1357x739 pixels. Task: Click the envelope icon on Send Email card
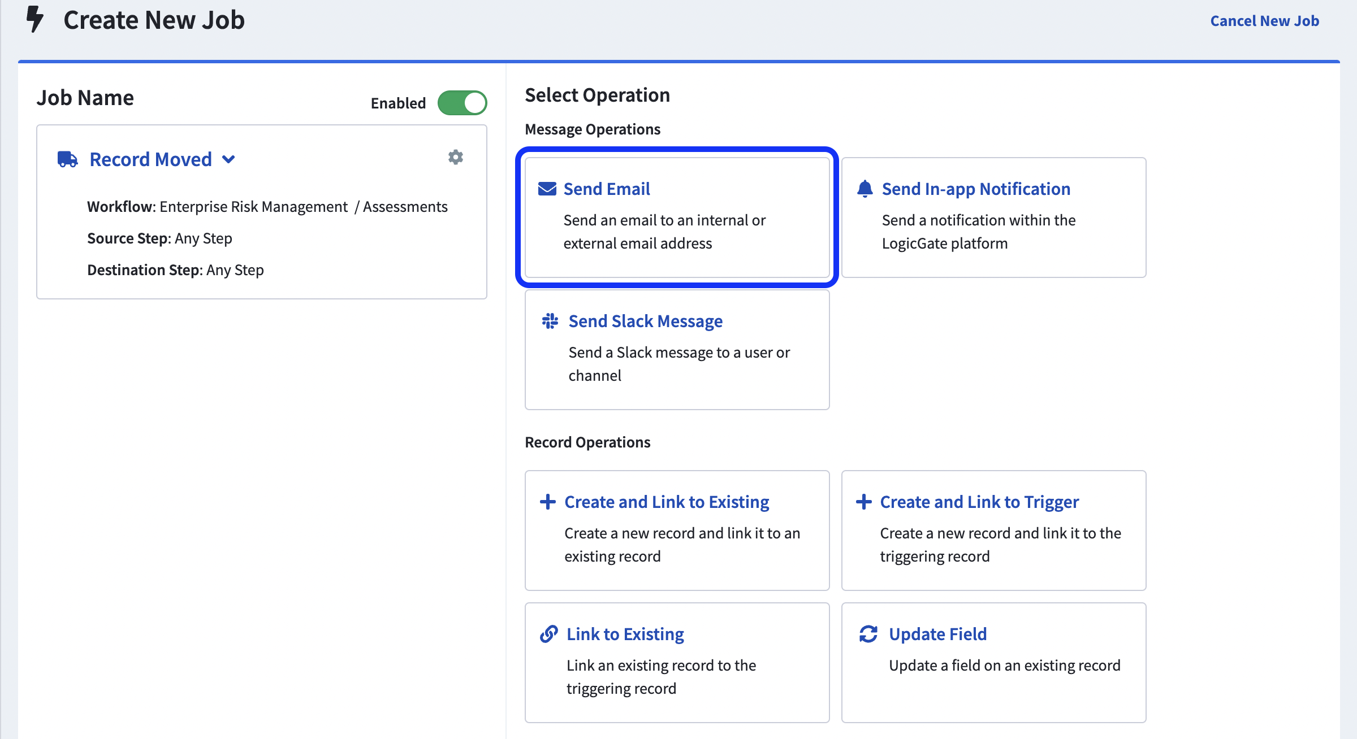pos(547,189)
